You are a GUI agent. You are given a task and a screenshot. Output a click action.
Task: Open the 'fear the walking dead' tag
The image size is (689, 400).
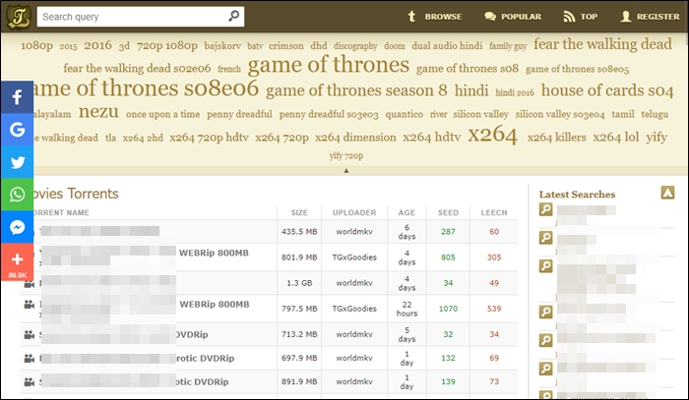click(602, 44)
